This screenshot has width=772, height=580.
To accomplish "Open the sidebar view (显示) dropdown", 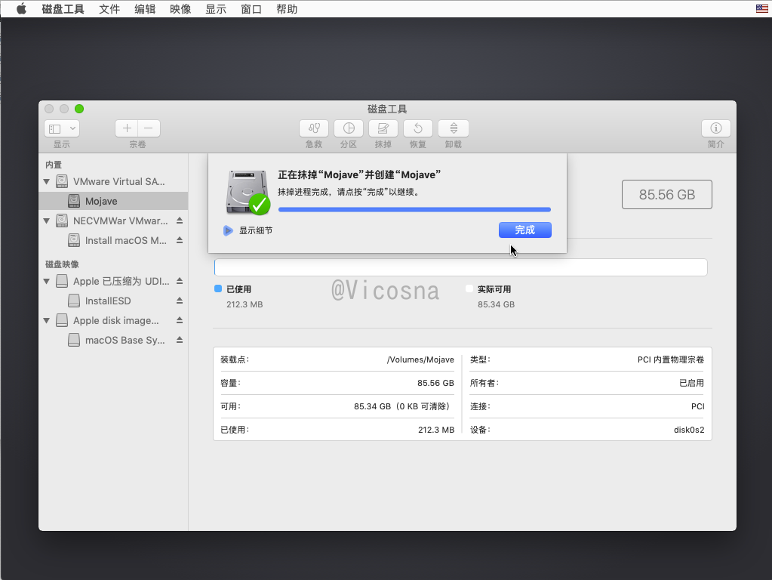I will coord(62,128).
